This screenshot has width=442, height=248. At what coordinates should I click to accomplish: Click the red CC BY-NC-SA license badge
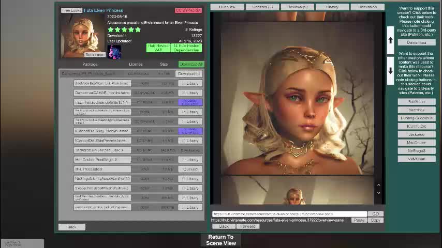click(188, 10)
